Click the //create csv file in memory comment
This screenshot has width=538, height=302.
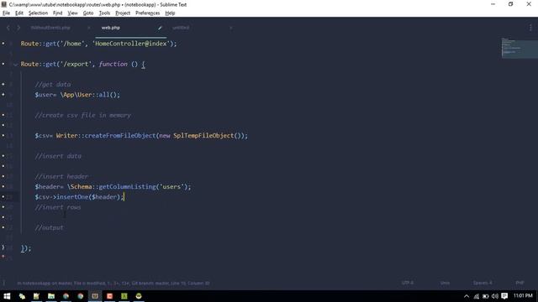pyautogui.click(x=82, y=116)
